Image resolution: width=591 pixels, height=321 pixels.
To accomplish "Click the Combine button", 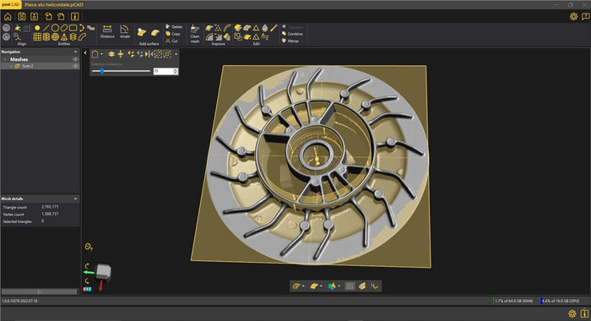I will coord(292,34).
